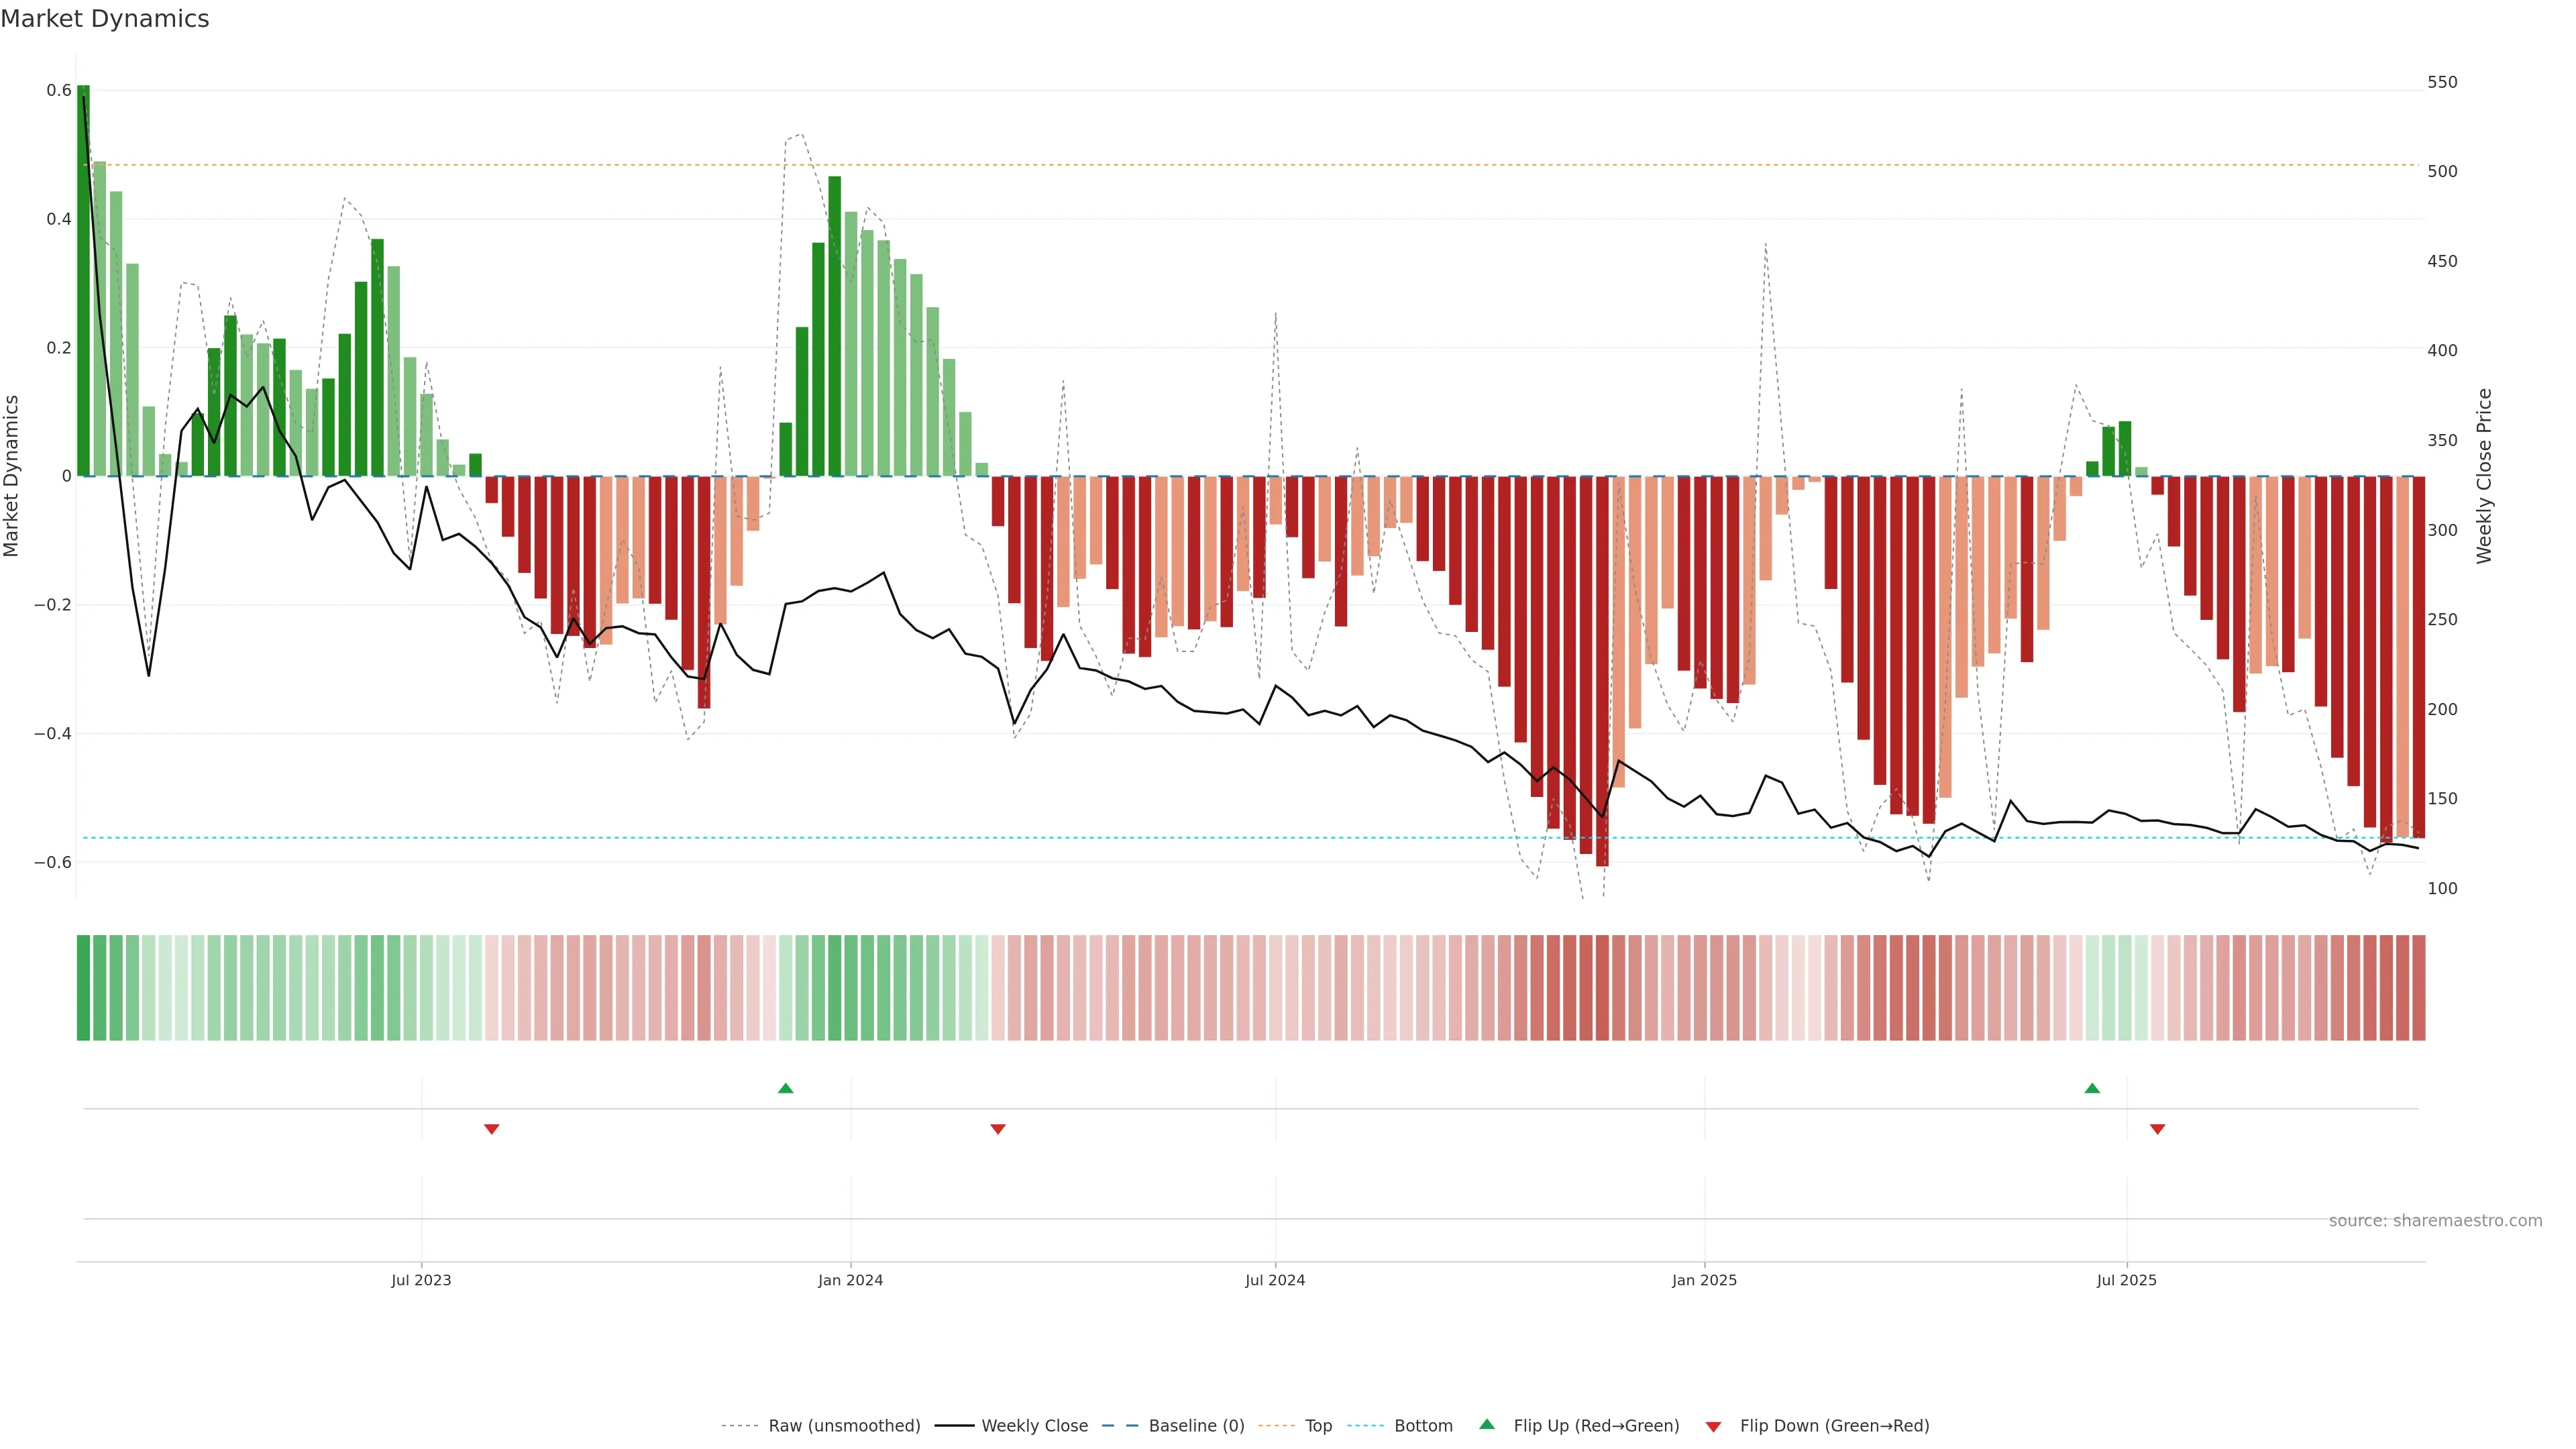Toggle Baseline (0) legend entry
The width and height of the screenshot is (2576, 1449).
pos(1196,1426)
